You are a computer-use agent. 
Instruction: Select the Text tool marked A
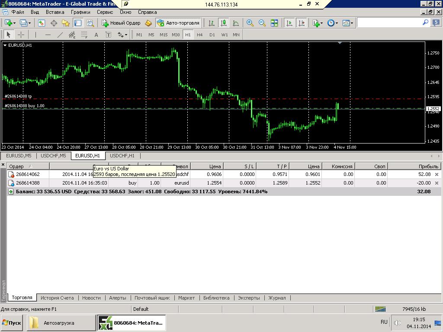tap(96, 35)
